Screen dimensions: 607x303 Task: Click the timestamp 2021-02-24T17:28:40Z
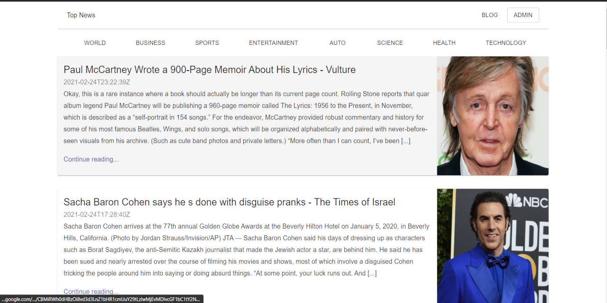97,215
